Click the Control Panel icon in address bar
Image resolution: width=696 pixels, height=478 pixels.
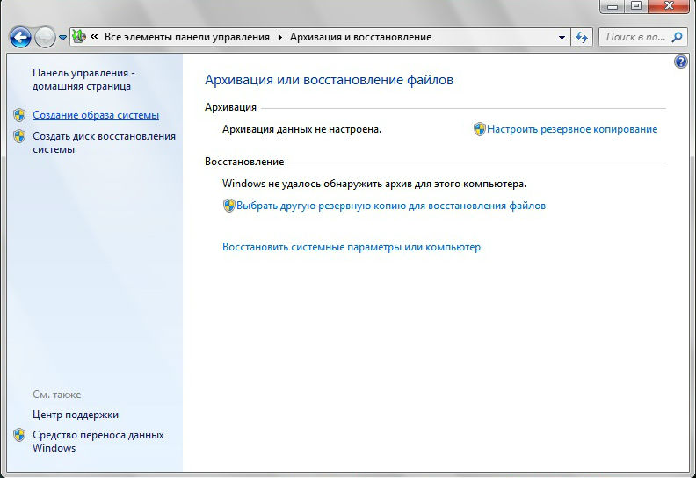(79, 37)
